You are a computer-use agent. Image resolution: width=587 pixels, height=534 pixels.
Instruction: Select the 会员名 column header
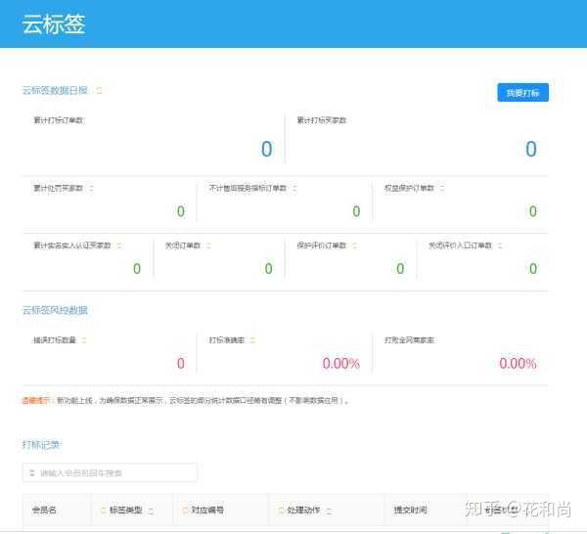44,511
